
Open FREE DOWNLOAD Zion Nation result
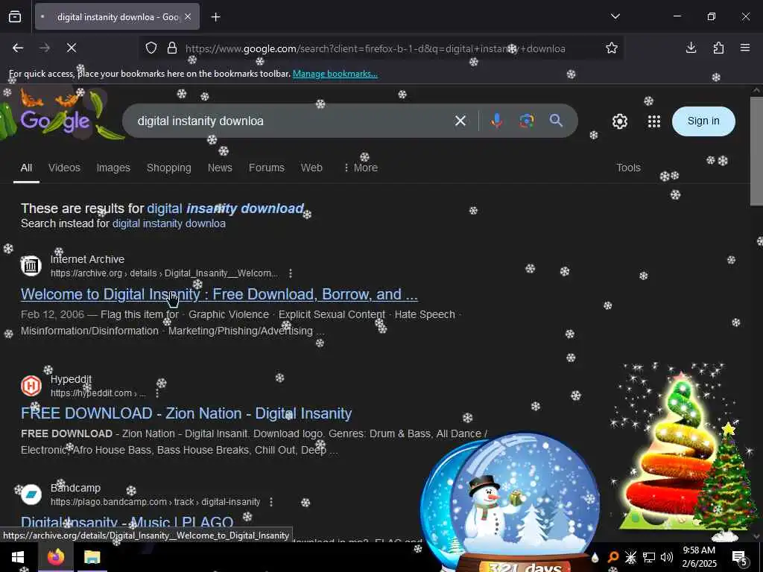coord(186,413)
